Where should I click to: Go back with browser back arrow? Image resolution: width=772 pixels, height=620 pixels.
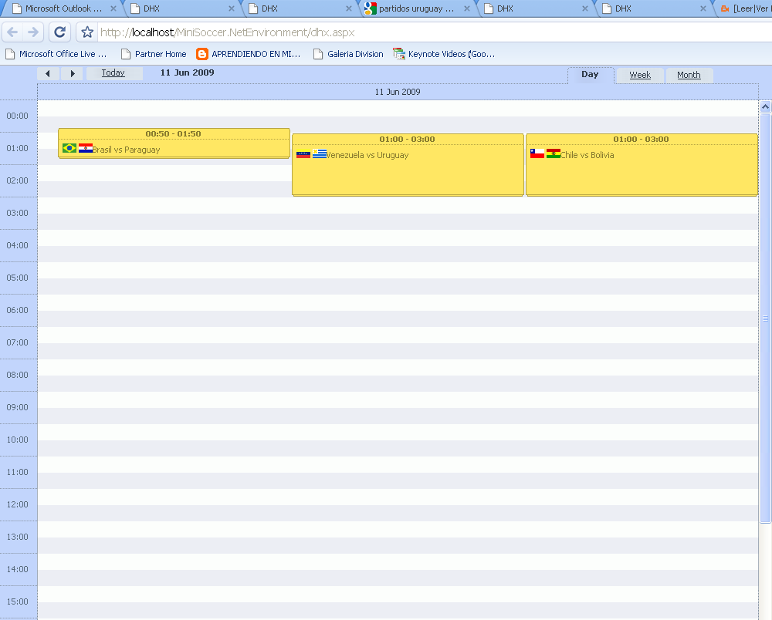[12, 32]
